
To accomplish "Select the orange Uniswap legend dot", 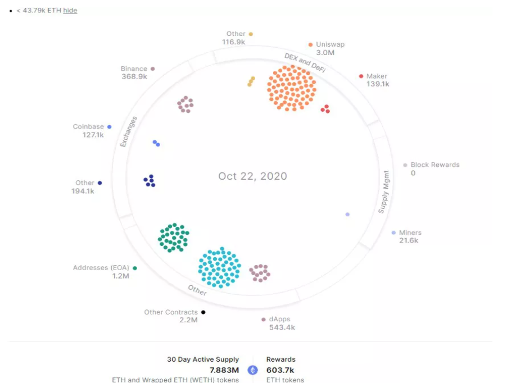I will [x=310, y=44].
